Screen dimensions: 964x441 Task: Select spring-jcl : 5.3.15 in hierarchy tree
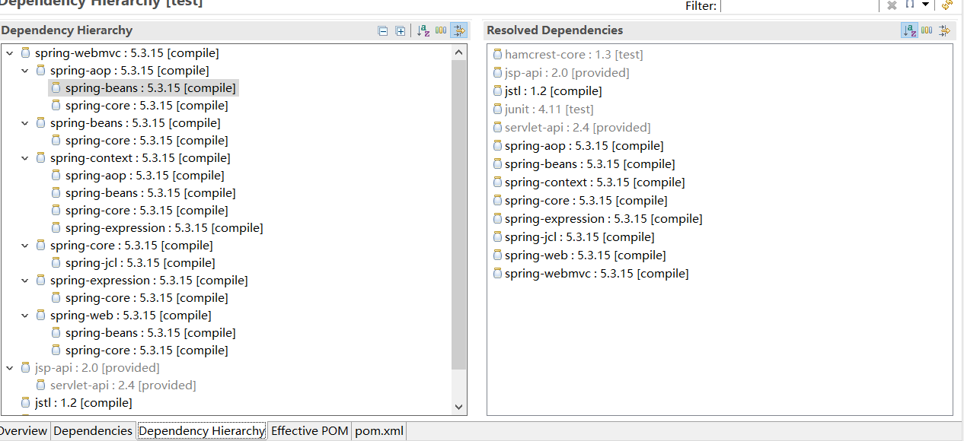coord(140,263)
